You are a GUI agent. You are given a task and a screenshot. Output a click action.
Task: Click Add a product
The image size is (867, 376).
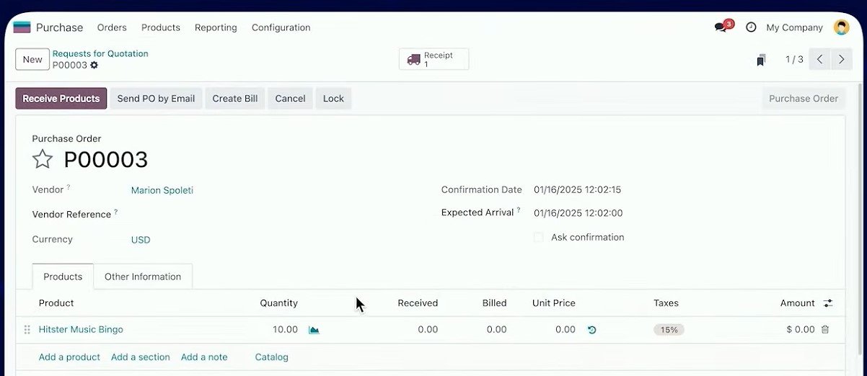[x=69, y=357]
